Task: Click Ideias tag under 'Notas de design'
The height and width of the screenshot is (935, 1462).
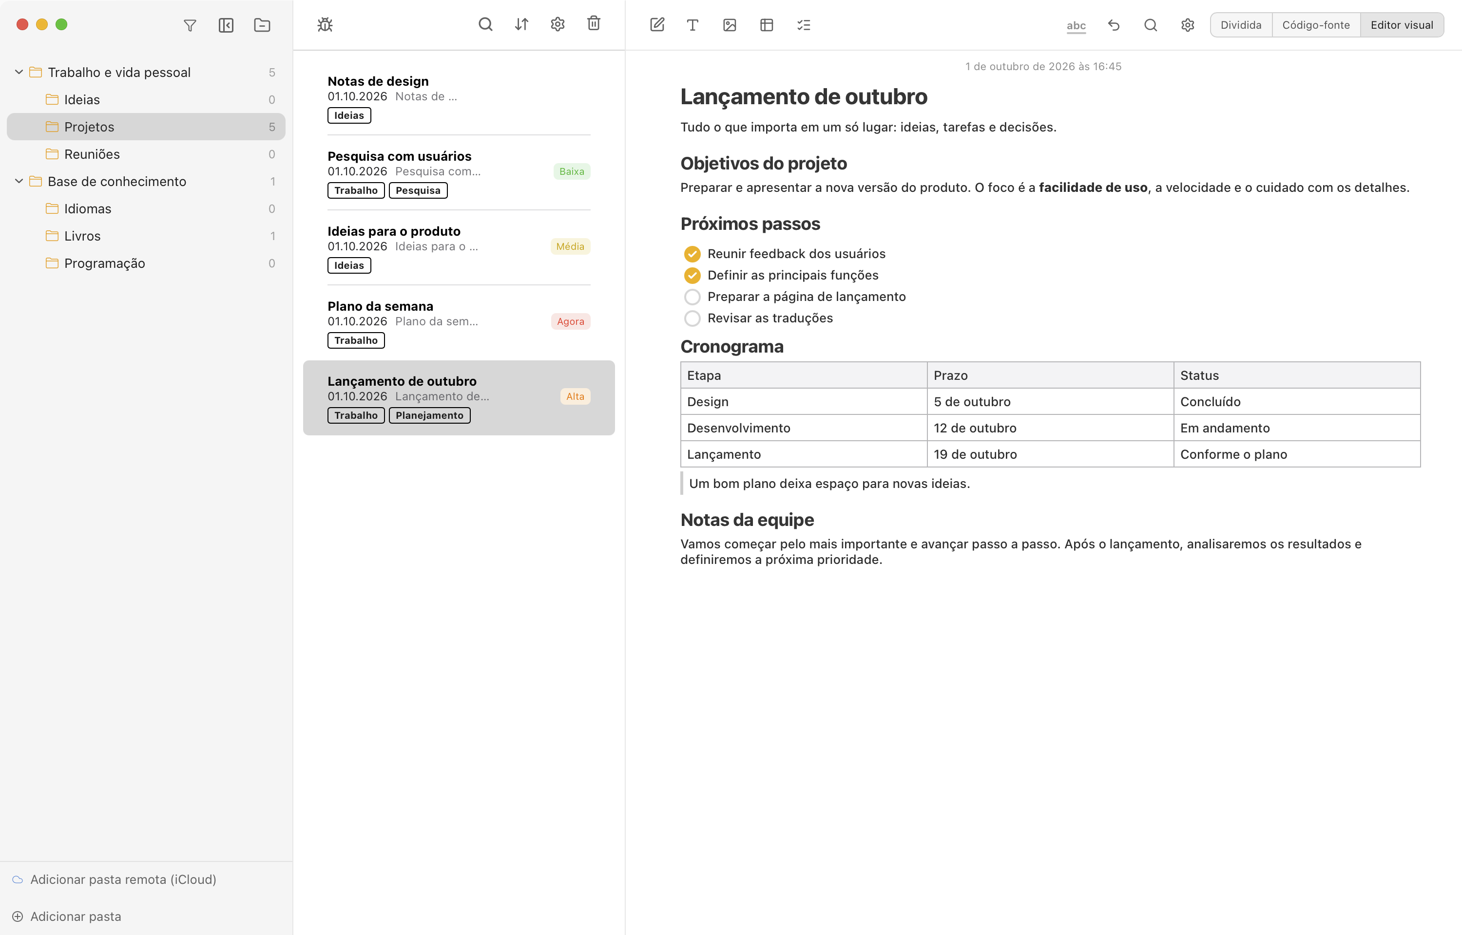Action: pyautogui.click(x=349, y=115)
